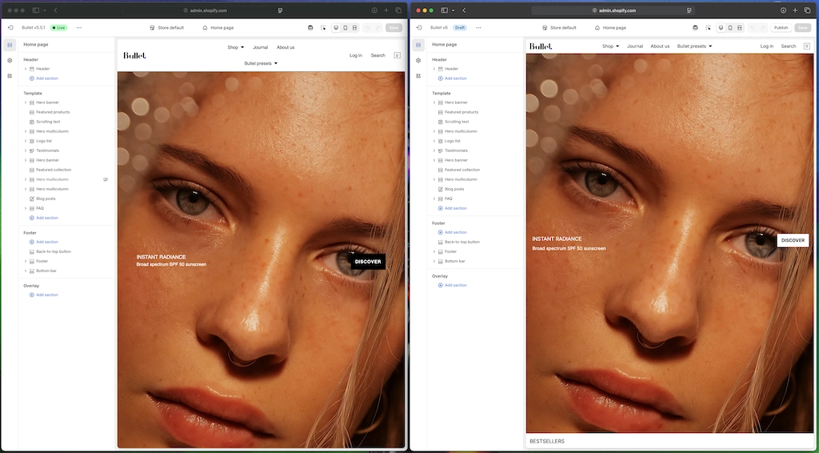819x453 pixels.
Task: Open Shop menu in Bullet v6 preview
Action: point(610,46)
